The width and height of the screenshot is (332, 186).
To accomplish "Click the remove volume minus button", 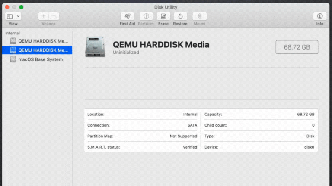I will tap(54, 16).
